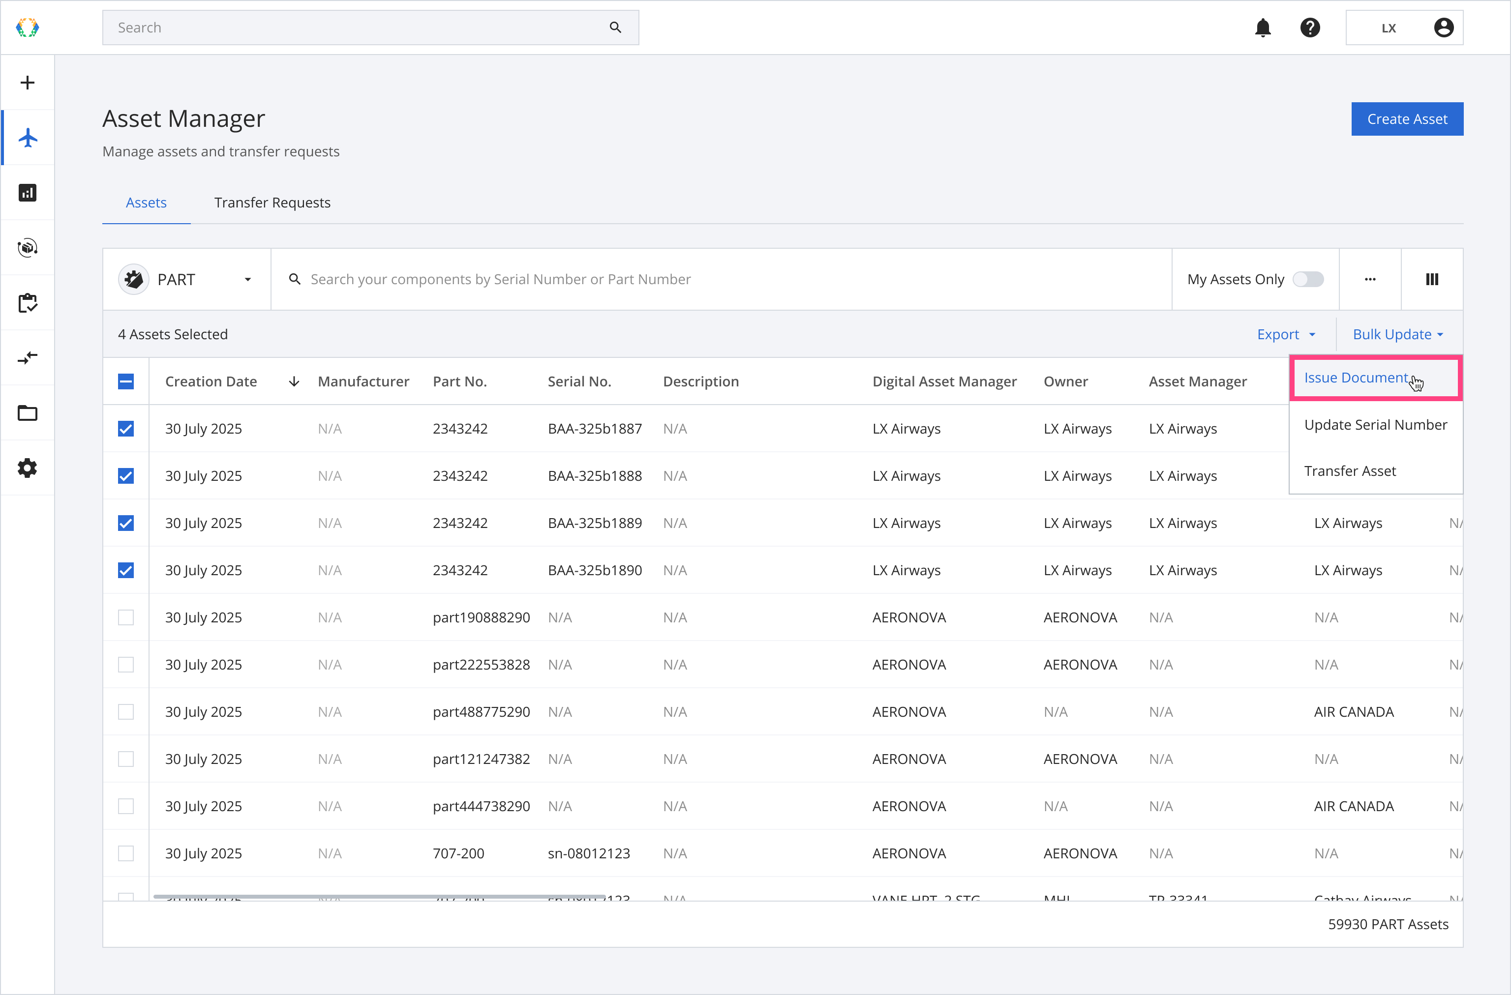Click the component search magnifier icon
Image resolution: width=1511 pixels, height=995 pixels.
[295, 279]
